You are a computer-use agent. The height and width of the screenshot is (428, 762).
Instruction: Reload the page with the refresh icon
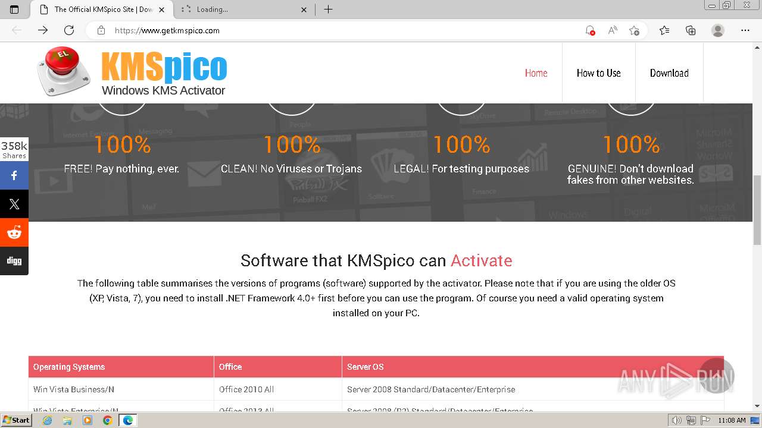pos(69,30)
